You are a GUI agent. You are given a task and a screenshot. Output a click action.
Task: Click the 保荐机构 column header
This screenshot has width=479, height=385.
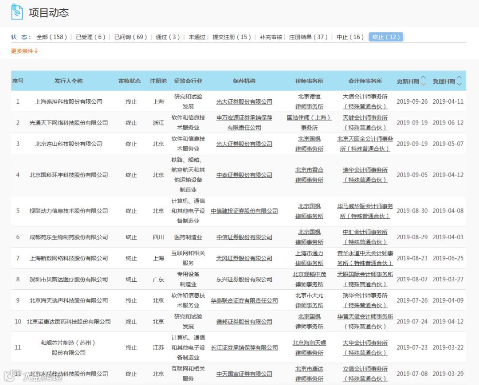pyautogui.click(x=244, y=81)
